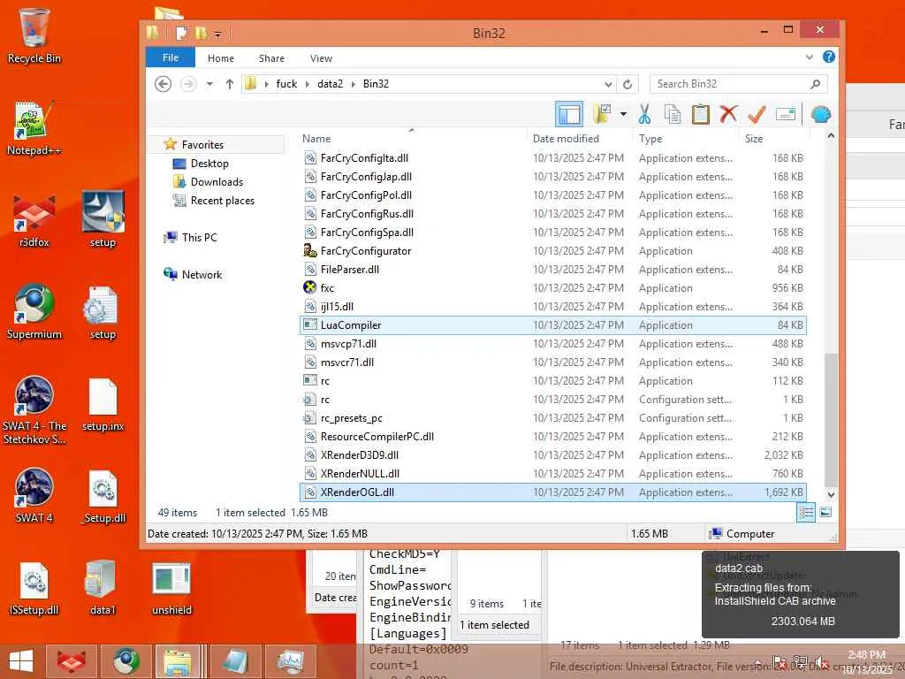Open the Folder Options toolbar icon
Image resolution: width=905 pixels, height=679 pixels.
pyautogui.click(x=602, y=114)
